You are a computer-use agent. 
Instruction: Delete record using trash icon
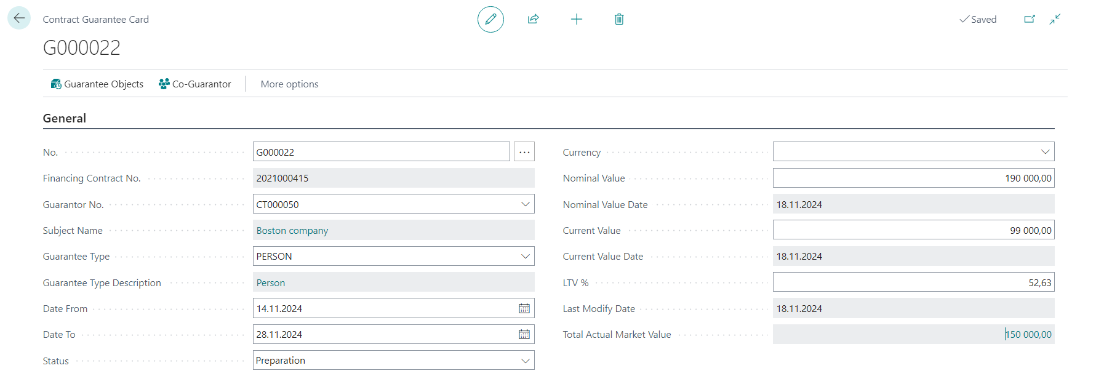pyautogui.click(x=619, y=20)
